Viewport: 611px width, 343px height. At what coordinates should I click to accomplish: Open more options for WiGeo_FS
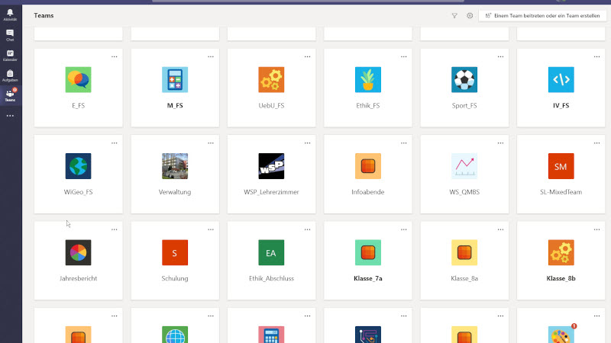click(114, 143)
